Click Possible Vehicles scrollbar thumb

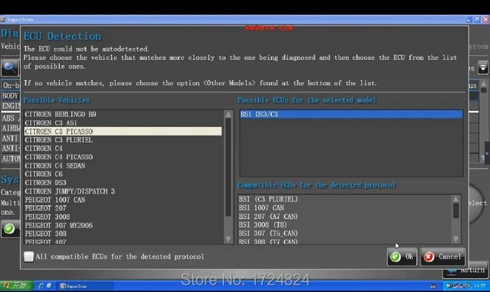228,167
